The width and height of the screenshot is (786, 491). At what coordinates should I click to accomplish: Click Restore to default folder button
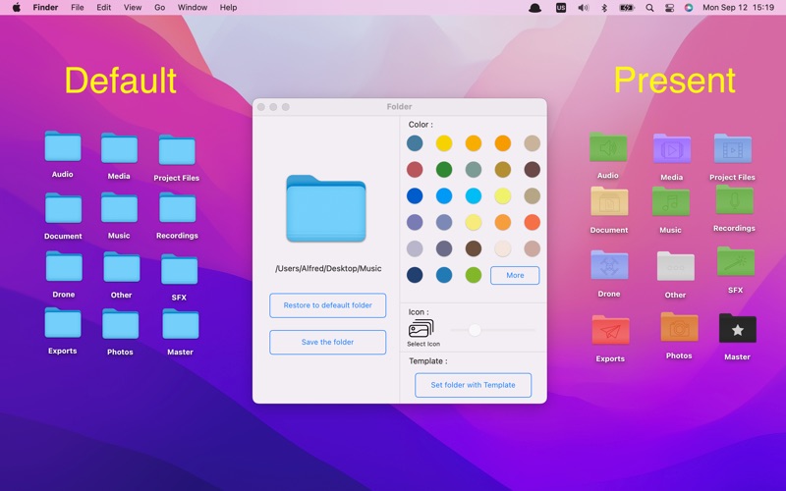327,305
